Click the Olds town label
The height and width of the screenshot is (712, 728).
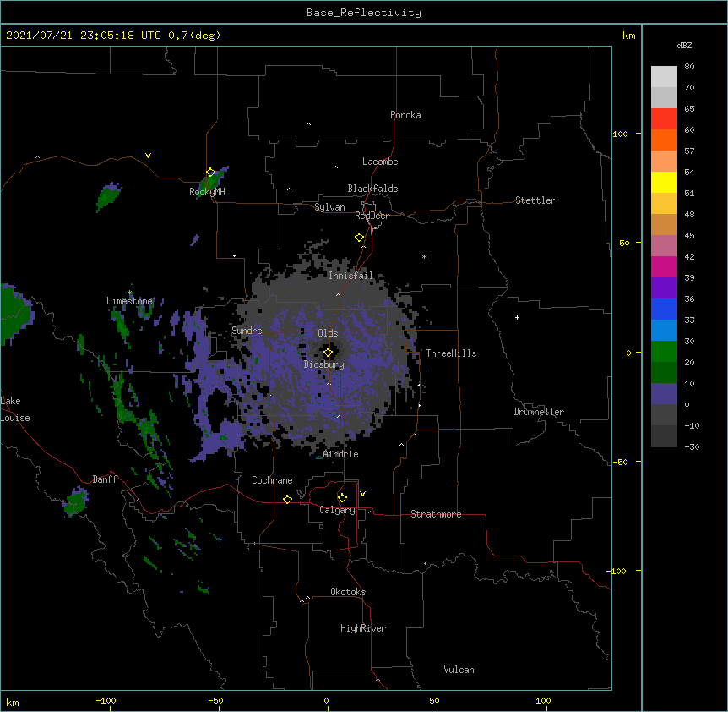tap(328, 333)
